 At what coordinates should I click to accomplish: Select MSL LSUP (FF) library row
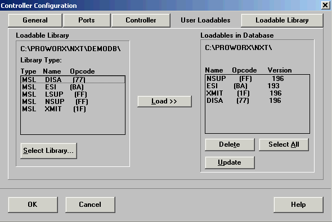pyautogui.click(x=73, y=94)
